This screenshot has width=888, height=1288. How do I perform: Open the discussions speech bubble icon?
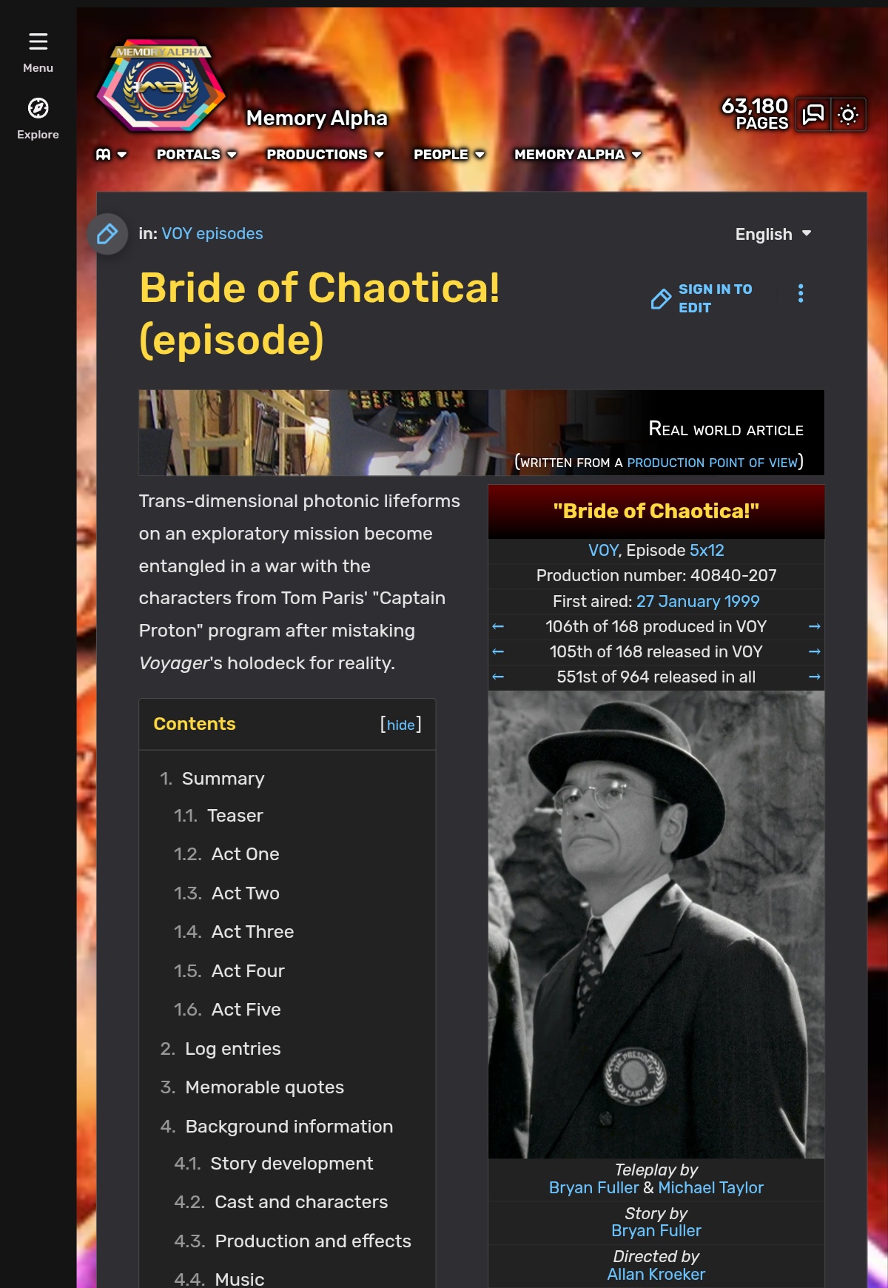[x=813, y=115]
